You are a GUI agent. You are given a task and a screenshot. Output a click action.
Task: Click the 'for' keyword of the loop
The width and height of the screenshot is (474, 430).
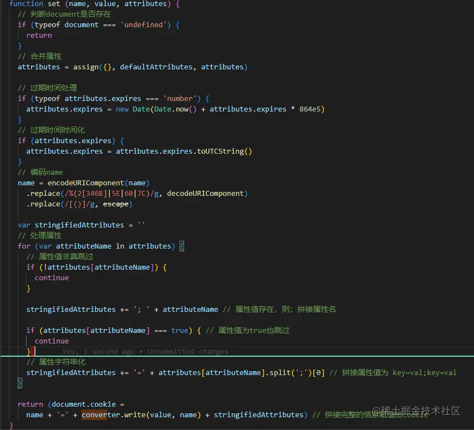pos(24,246)
